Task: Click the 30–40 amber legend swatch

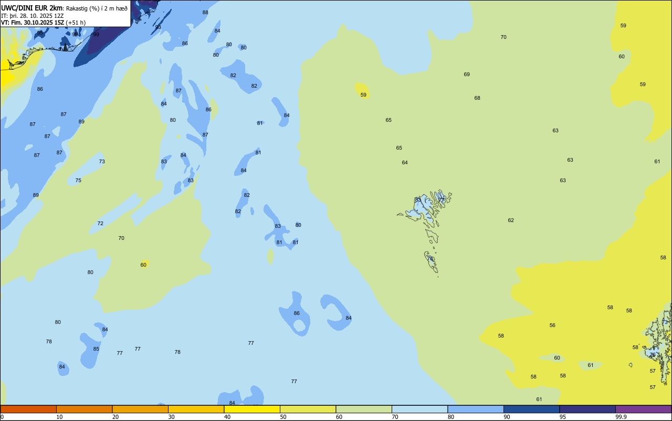Action: pyautogui.click(x=196, y=409)
